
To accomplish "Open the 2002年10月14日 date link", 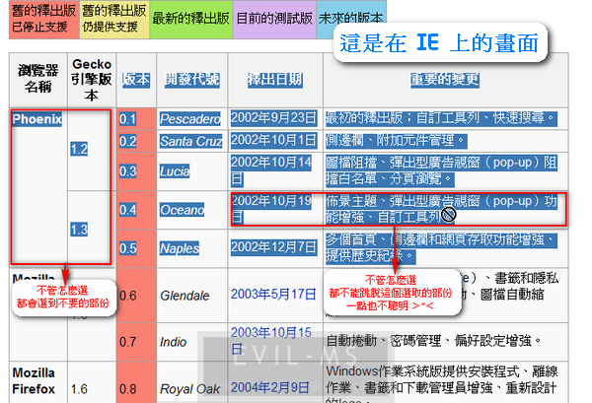I will [x=271, y=170].
